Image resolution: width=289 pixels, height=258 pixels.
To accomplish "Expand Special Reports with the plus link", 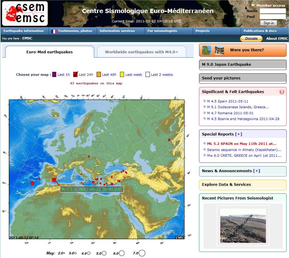I will pos(239,134).
